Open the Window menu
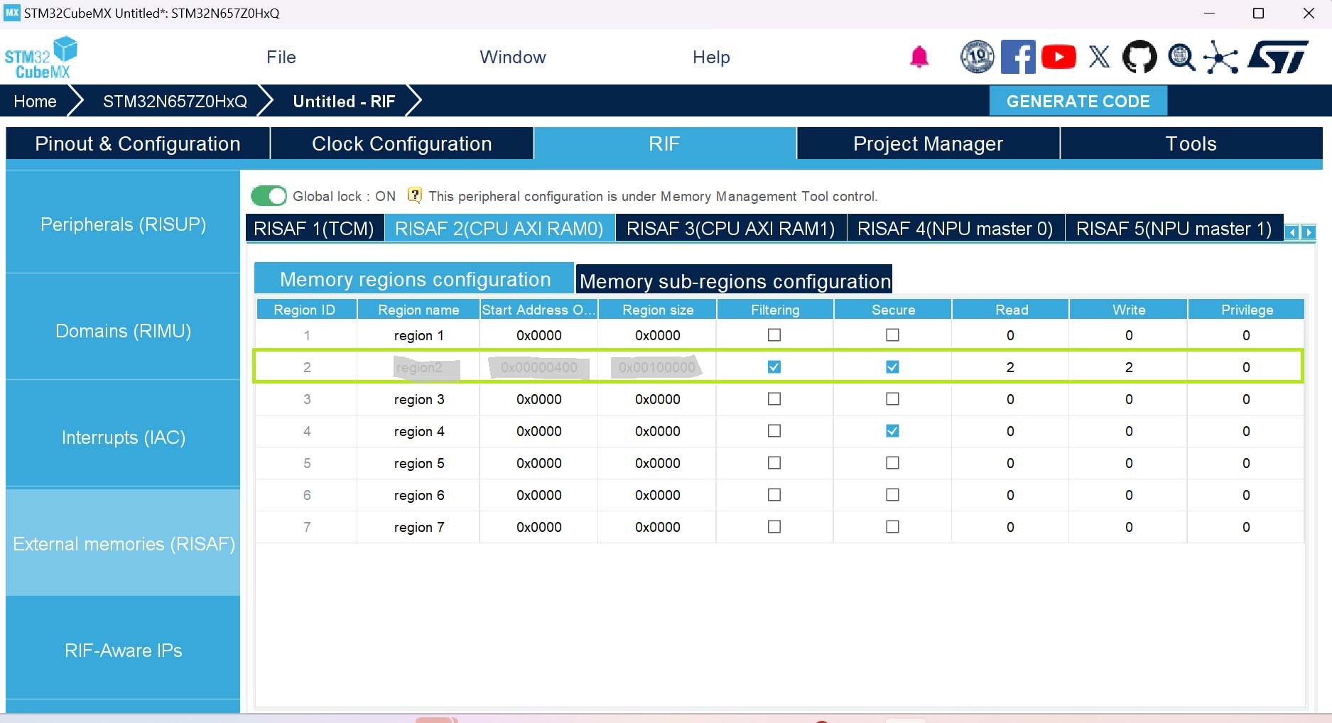 point(513,57)
